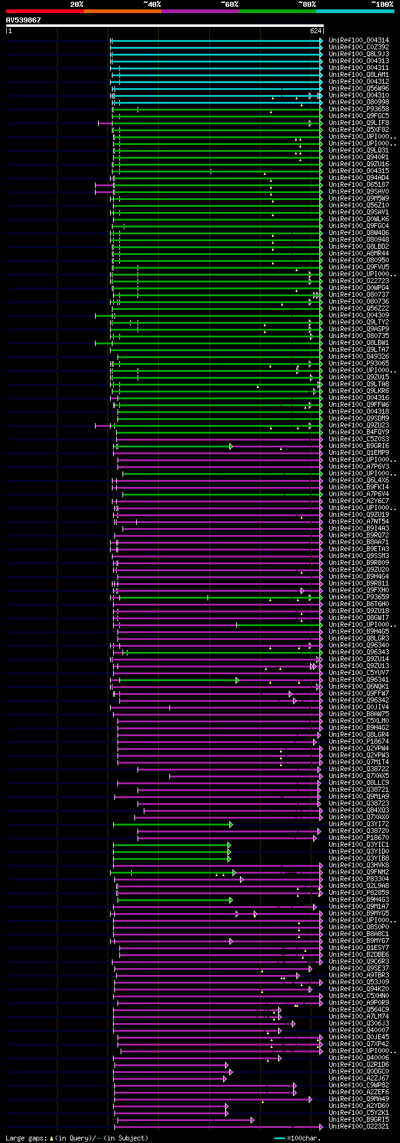Pick the UniRef100_O80950 hit
This screenshot has width=400, height=1143.
point(359,260)
